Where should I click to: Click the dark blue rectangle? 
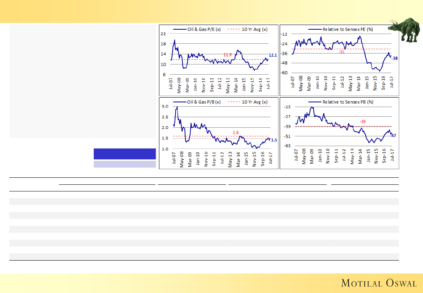(125, 154)
